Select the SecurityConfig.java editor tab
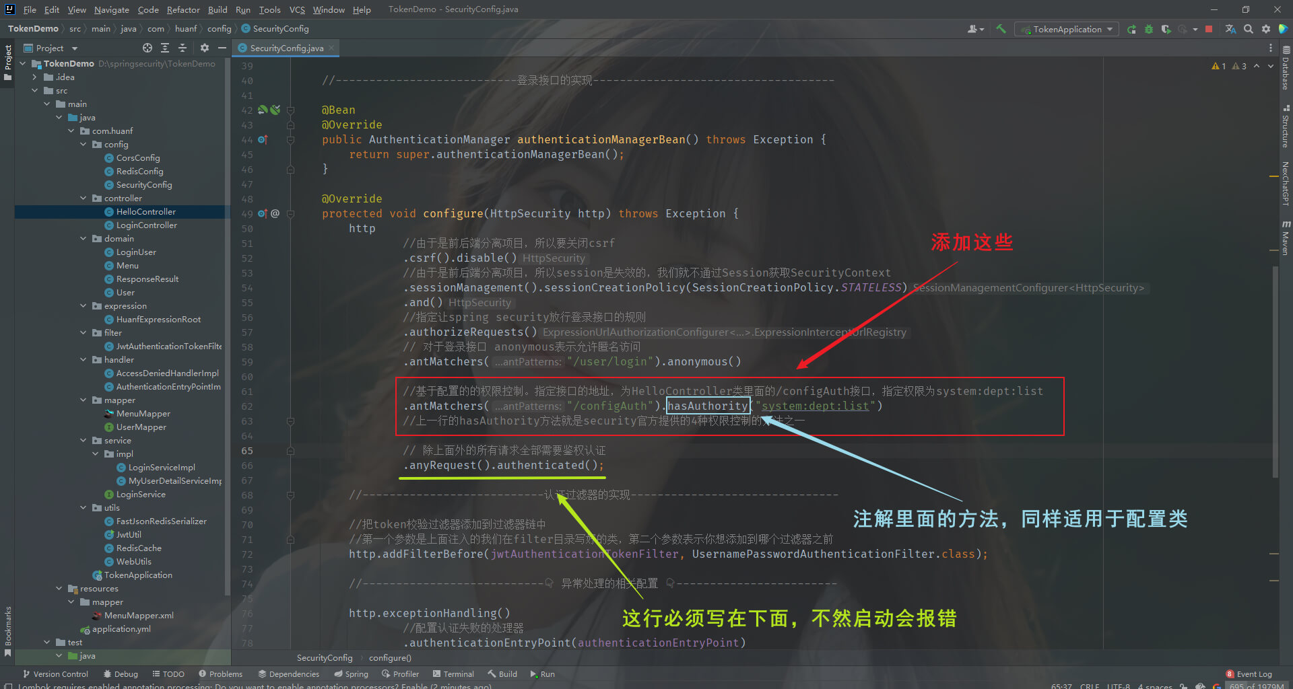Screen dimensions: 1293x689 pos(286,48)
